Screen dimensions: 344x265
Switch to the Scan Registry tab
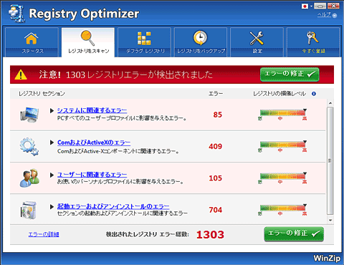[x=88, y=42]
